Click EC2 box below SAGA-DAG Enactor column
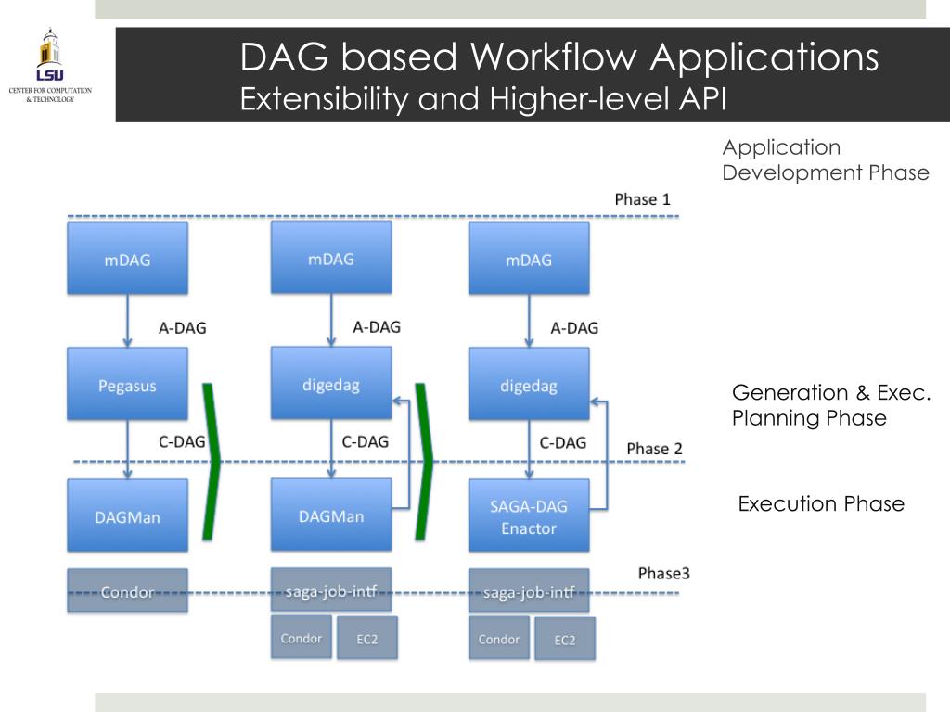950x712 pixels. point(565,638)
